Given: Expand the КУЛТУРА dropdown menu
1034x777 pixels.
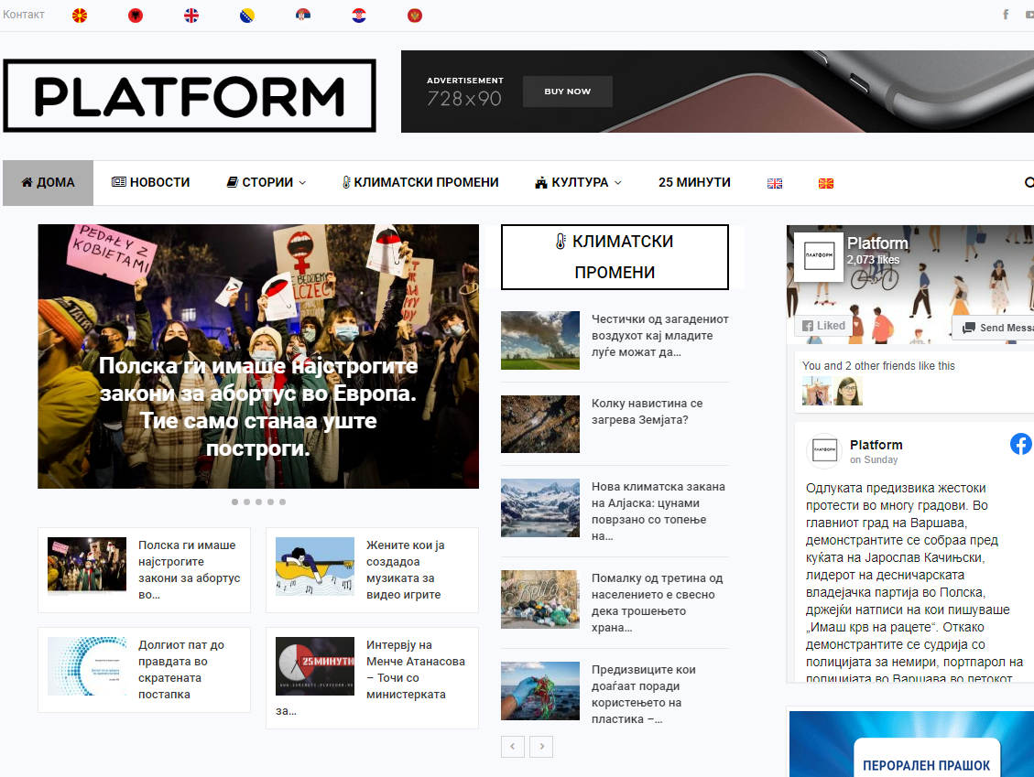Looking at the screenshot, I should click(579, 183).
